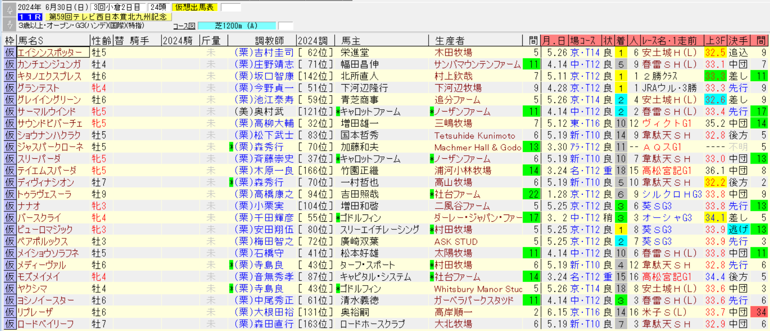Click the 仮想出馬表 label
The width and height of the screenshot is (770, 331).
(x=194, y=7)
